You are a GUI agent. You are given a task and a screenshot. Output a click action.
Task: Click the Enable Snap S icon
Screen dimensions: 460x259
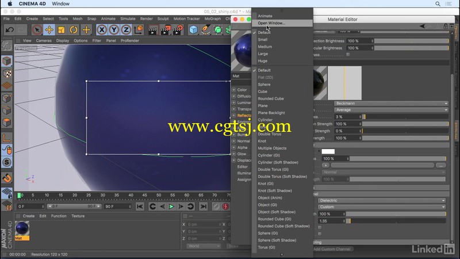[x=7, y=162]
